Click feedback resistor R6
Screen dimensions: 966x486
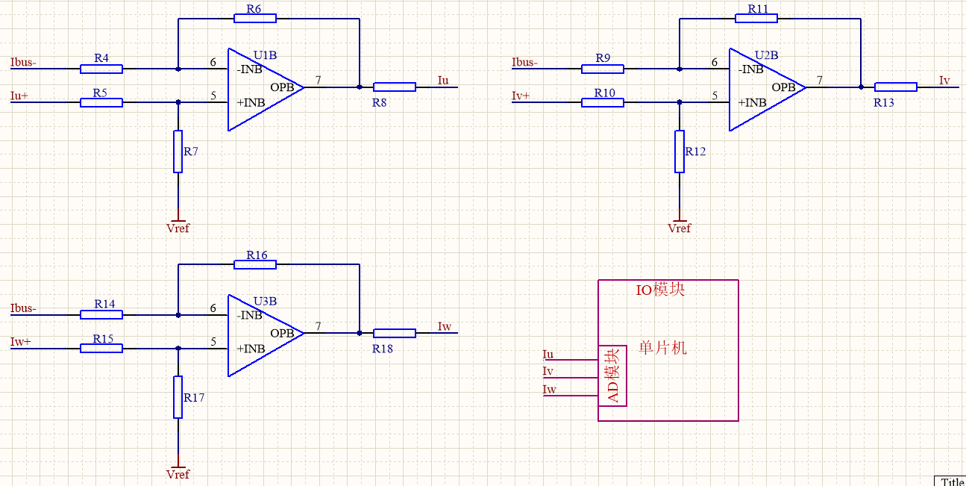[255, 18]
